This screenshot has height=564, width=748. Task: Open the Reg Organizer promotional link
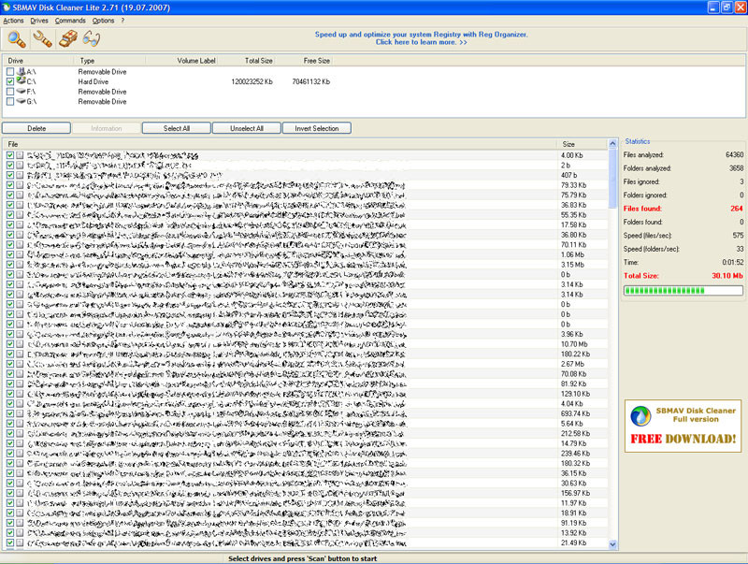pos(422,38)
